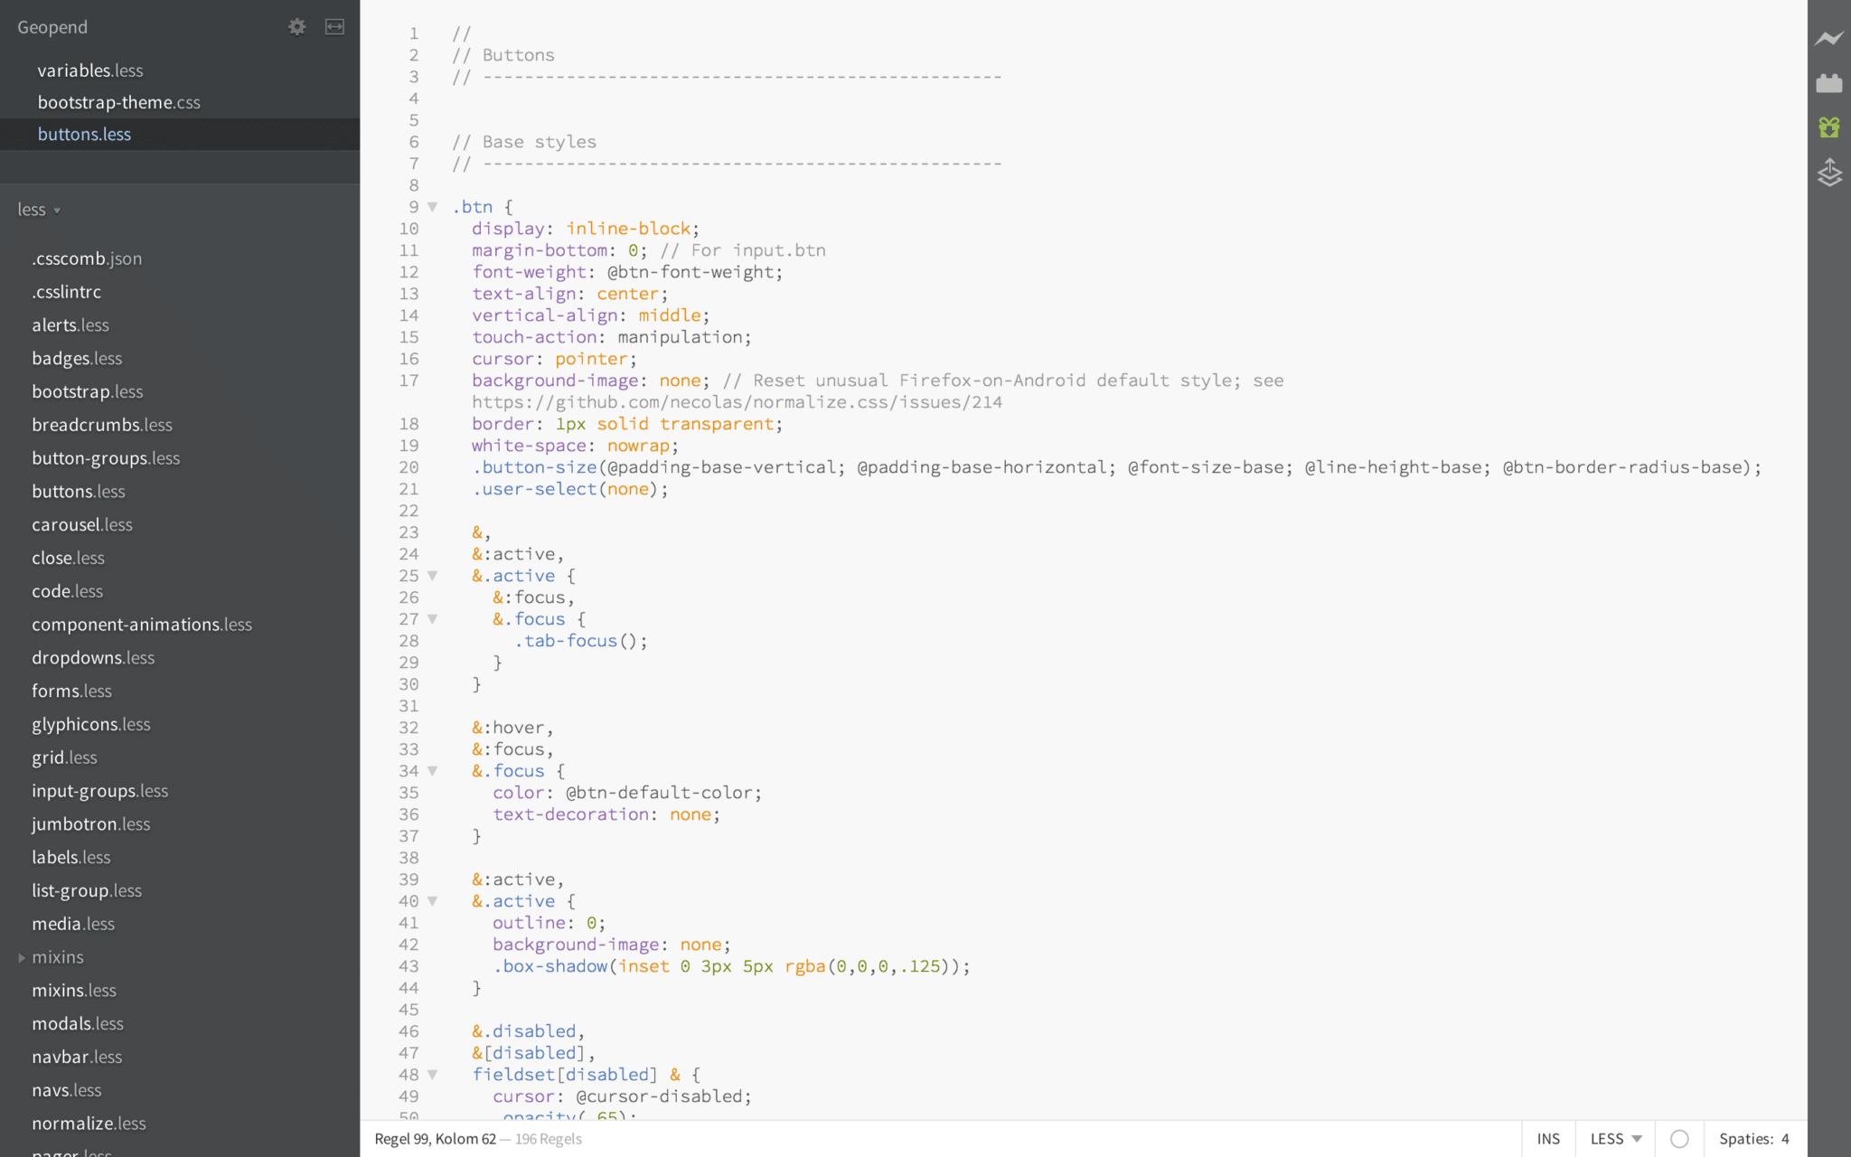This screenshot has height=1157, width=1851.
Task: Click INS mode indicator in status bar
Action: point(1548,1137)
